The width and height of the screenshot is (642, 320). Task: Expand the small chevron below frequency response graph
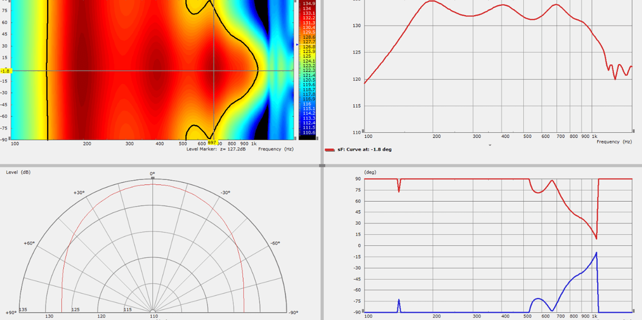(490, 145)
